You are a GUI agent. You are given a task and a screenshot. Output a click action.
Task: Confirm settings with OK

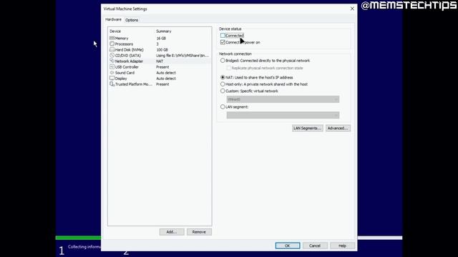(x=288, y=246)
